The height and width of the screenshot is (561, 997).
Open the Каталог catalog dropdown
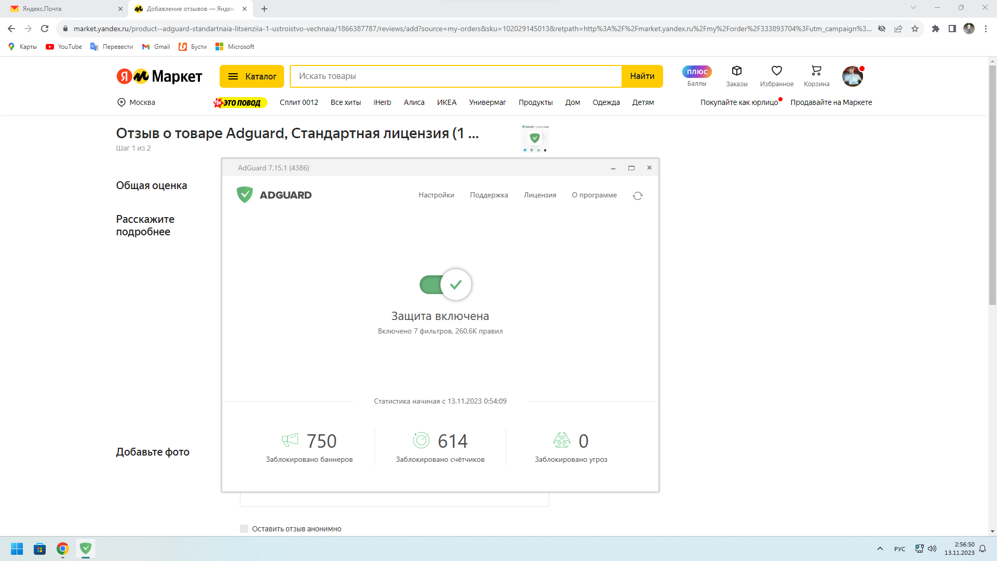(x=252, y=76)
